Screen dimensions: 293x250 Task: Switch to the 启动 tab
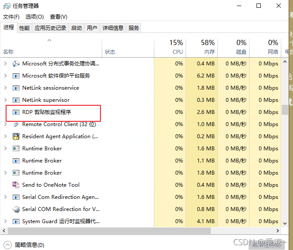(77, 28)
